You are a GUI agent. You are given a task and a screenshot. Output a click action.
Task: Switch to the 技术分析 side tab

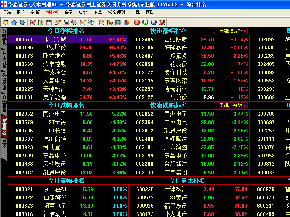[x=4, y=60]
